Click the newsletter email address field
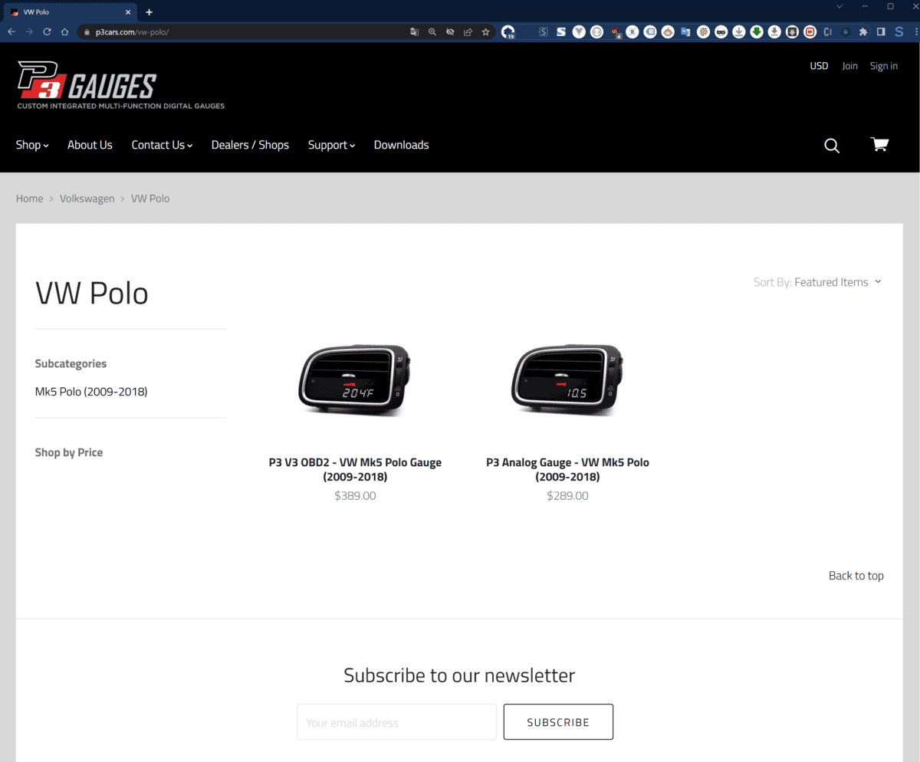This screenshot has height=762, width=920. click(x=397, y=722)
